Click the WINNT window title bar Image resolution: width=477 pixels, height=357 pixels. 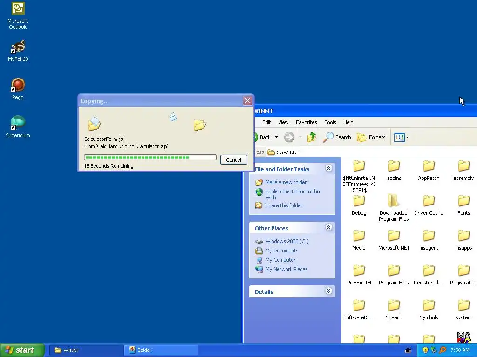point(365,111)
